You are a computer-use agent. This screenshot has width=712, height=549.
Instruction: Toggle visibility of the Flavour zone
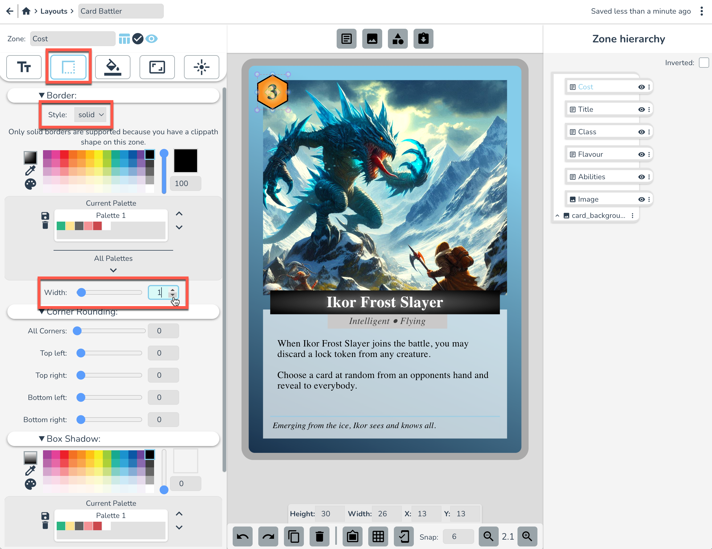point(641,154)
